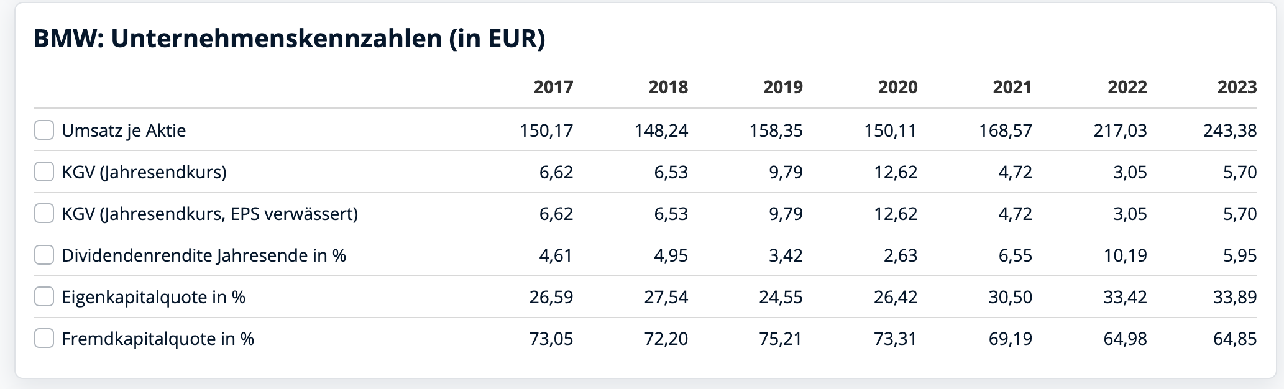This screenshot has height=389, width=1284.
Task: Enable the KGV EPS verwässert checkbox
Action: (x=44, y=214)
